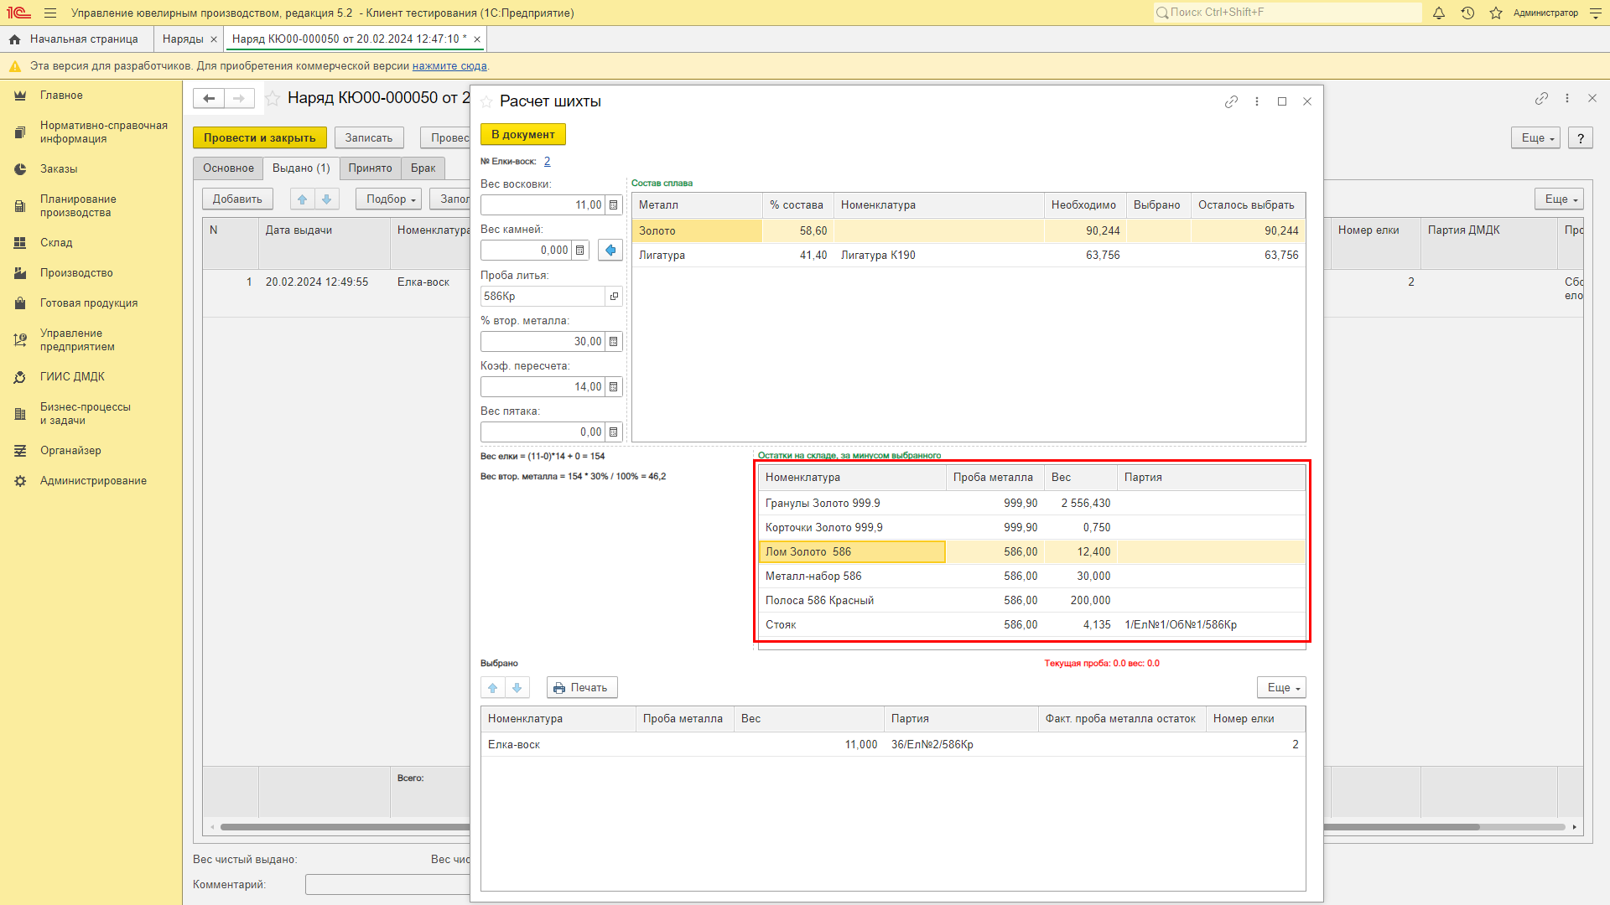Click the forward arrow navigation button
Viewport: 1610px width, 905px height.
(239, 99)
